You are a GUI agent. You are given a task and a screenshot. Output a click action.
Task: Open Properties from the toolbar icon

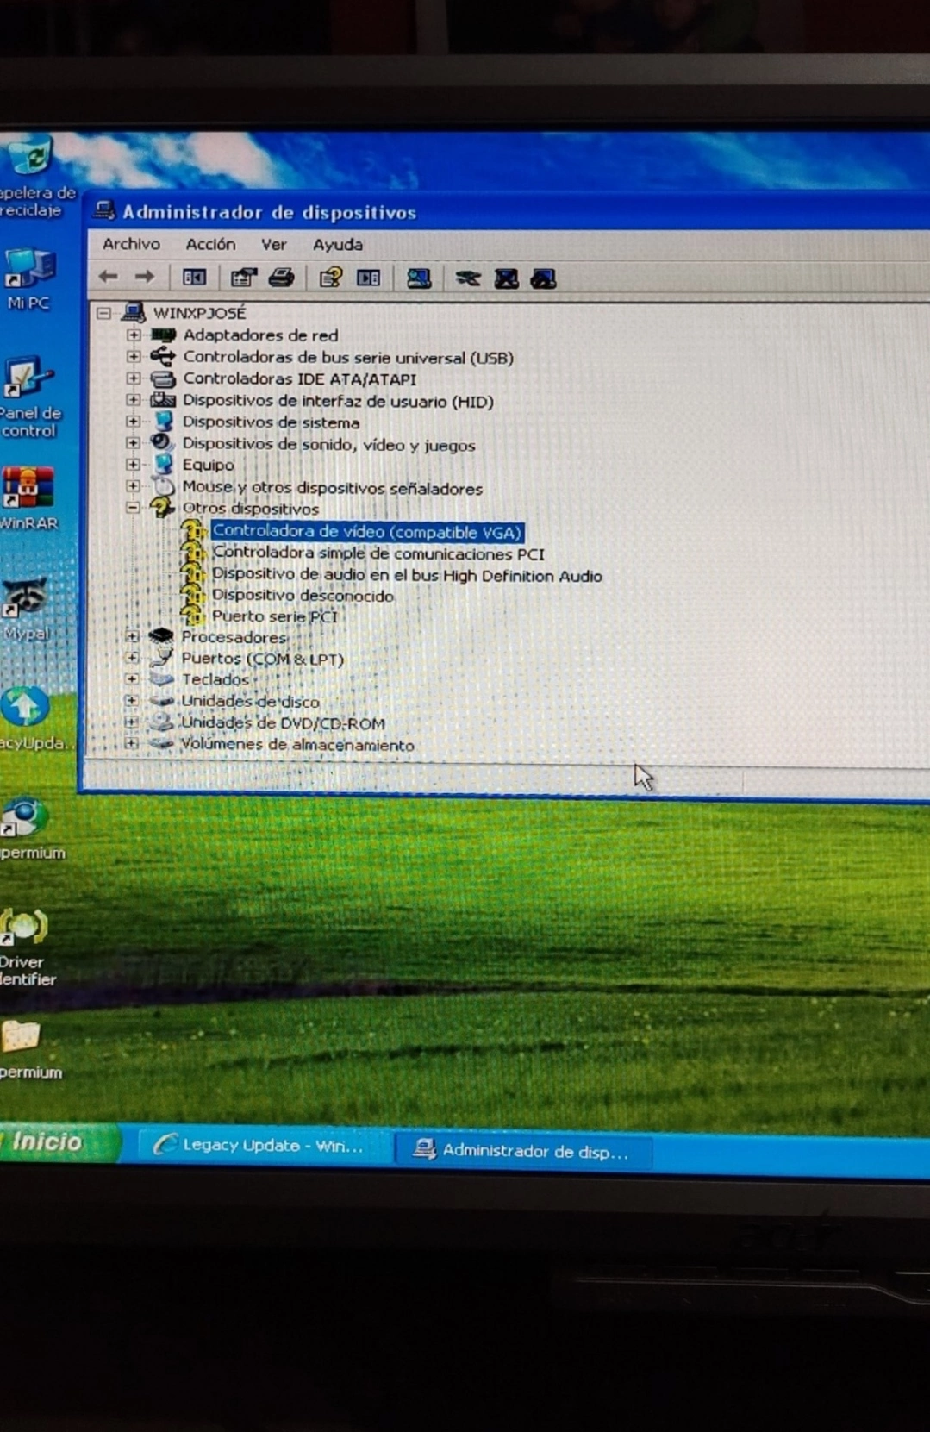244,278
